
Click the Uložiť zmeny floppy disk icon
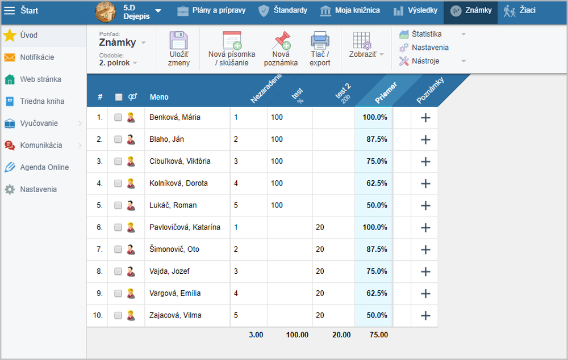tap(178, 40)
